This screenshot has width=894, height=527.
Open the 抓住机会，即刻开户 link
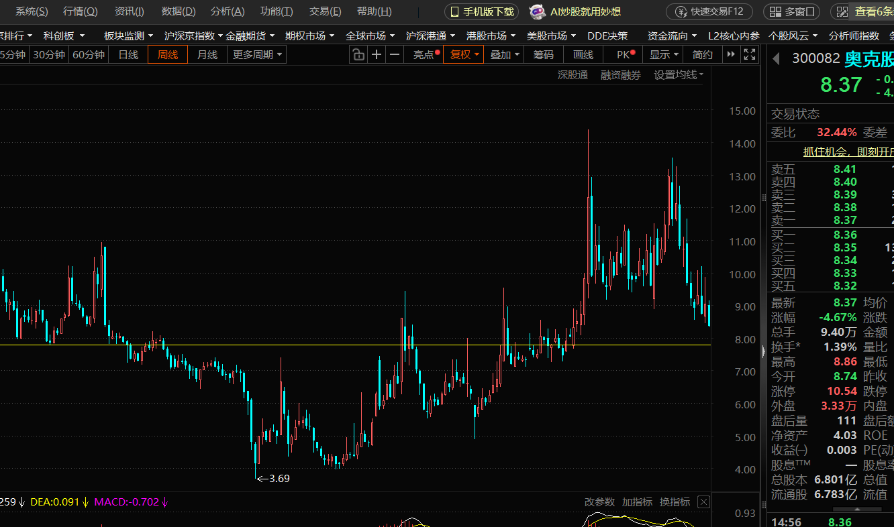(x=849, y=152)
